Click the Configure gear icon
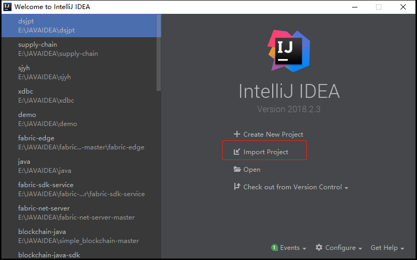Screen dimensions: 417x260 [x=319, y=248]
